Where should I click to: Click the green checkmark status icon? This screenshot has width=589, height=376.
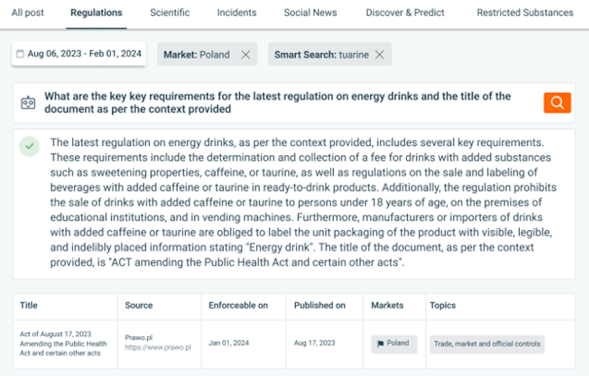[29, 146]
